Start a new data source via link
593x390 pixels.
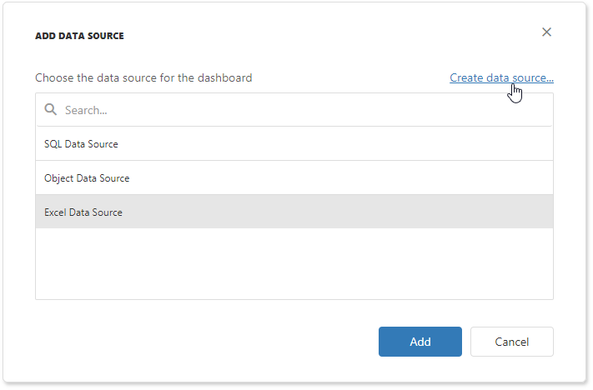point(501,77)
